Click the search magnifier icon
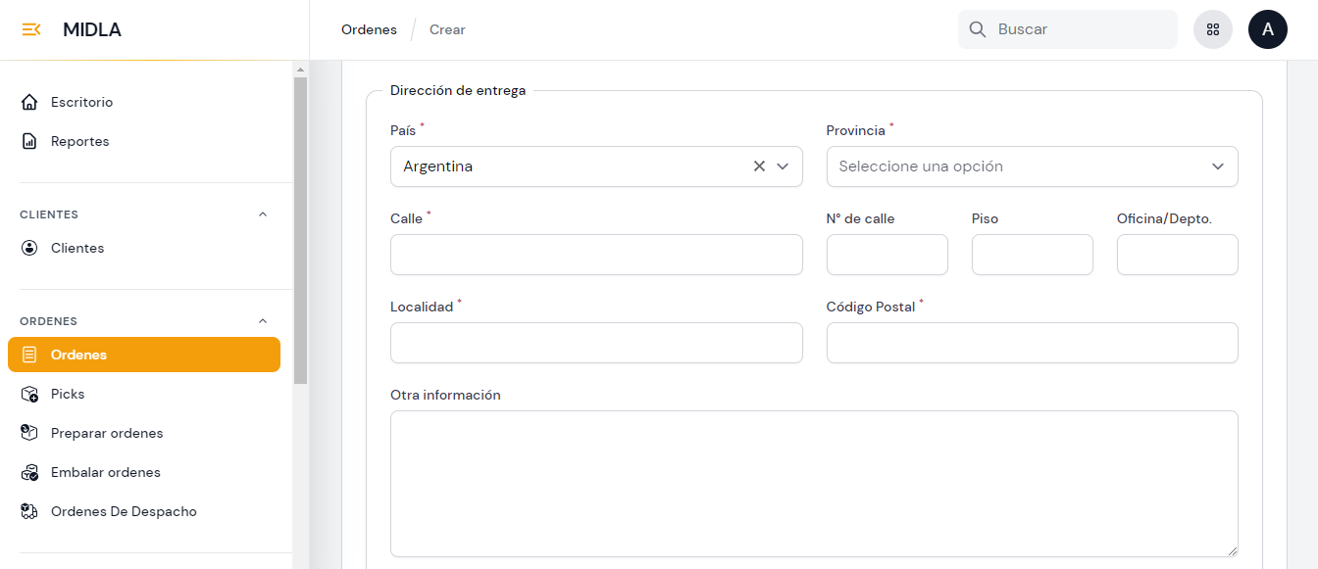The image size is (1318, 569). pos(977,29)
